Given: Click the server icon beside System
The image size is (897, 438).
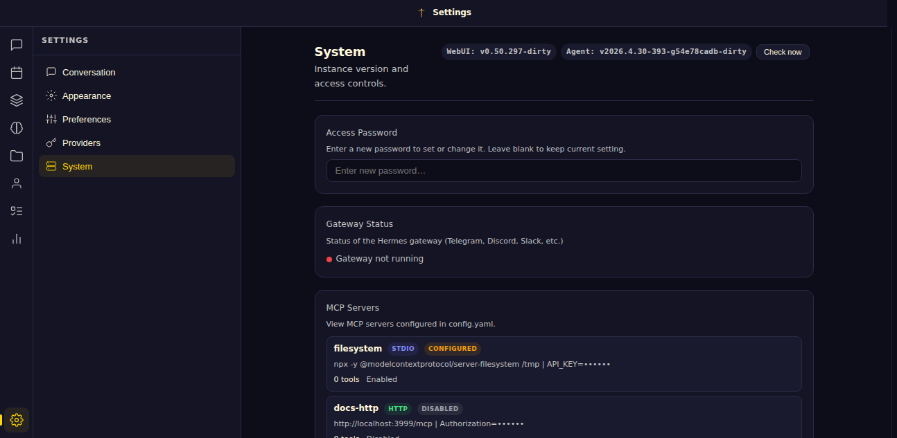Looking at the screenshot, I should pyautogui.click(x=51, y=166).
